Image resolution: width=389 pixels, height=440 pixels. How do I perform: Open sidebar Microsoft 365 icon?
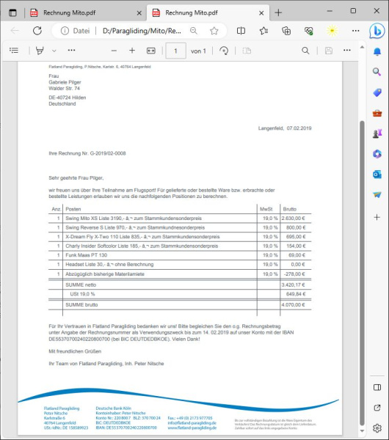(x=377, y=154)
